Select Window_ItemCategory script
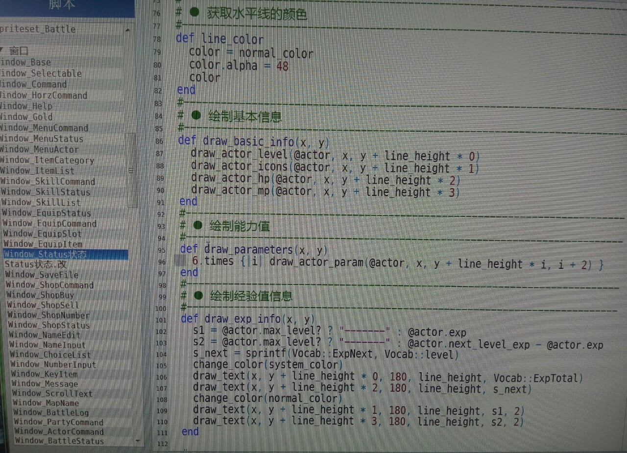Screen dimensions: 627x453 coord(47,160)
